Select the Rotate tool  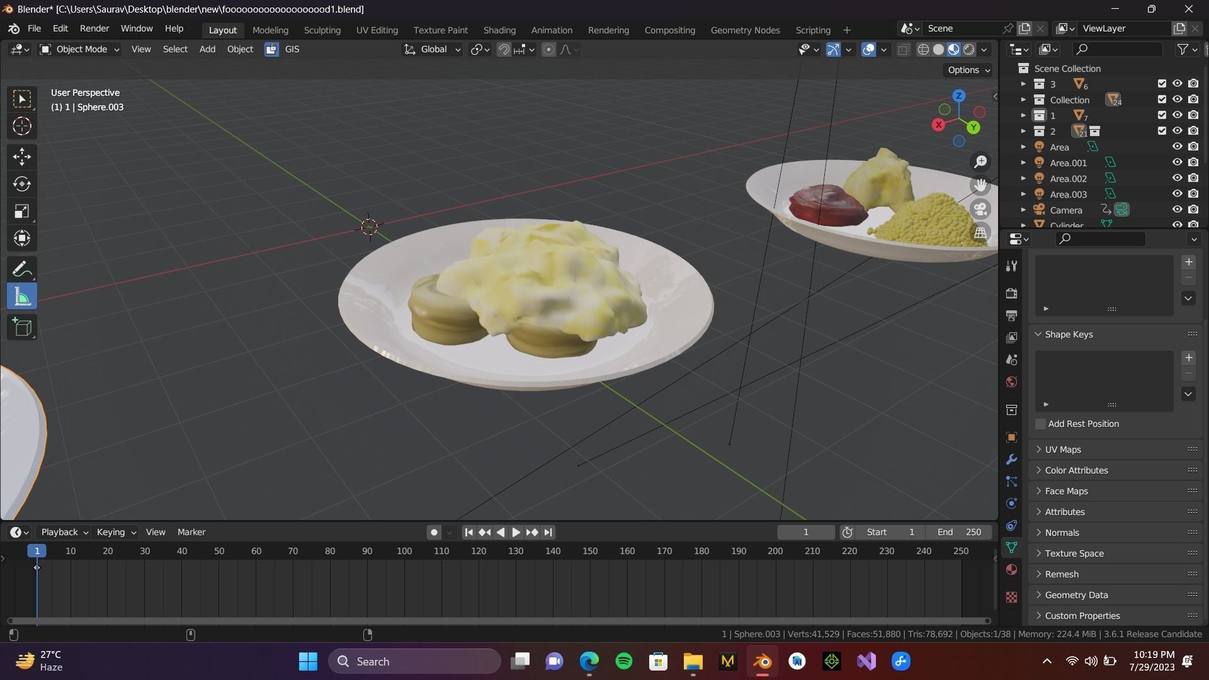(x=22, y=184)
